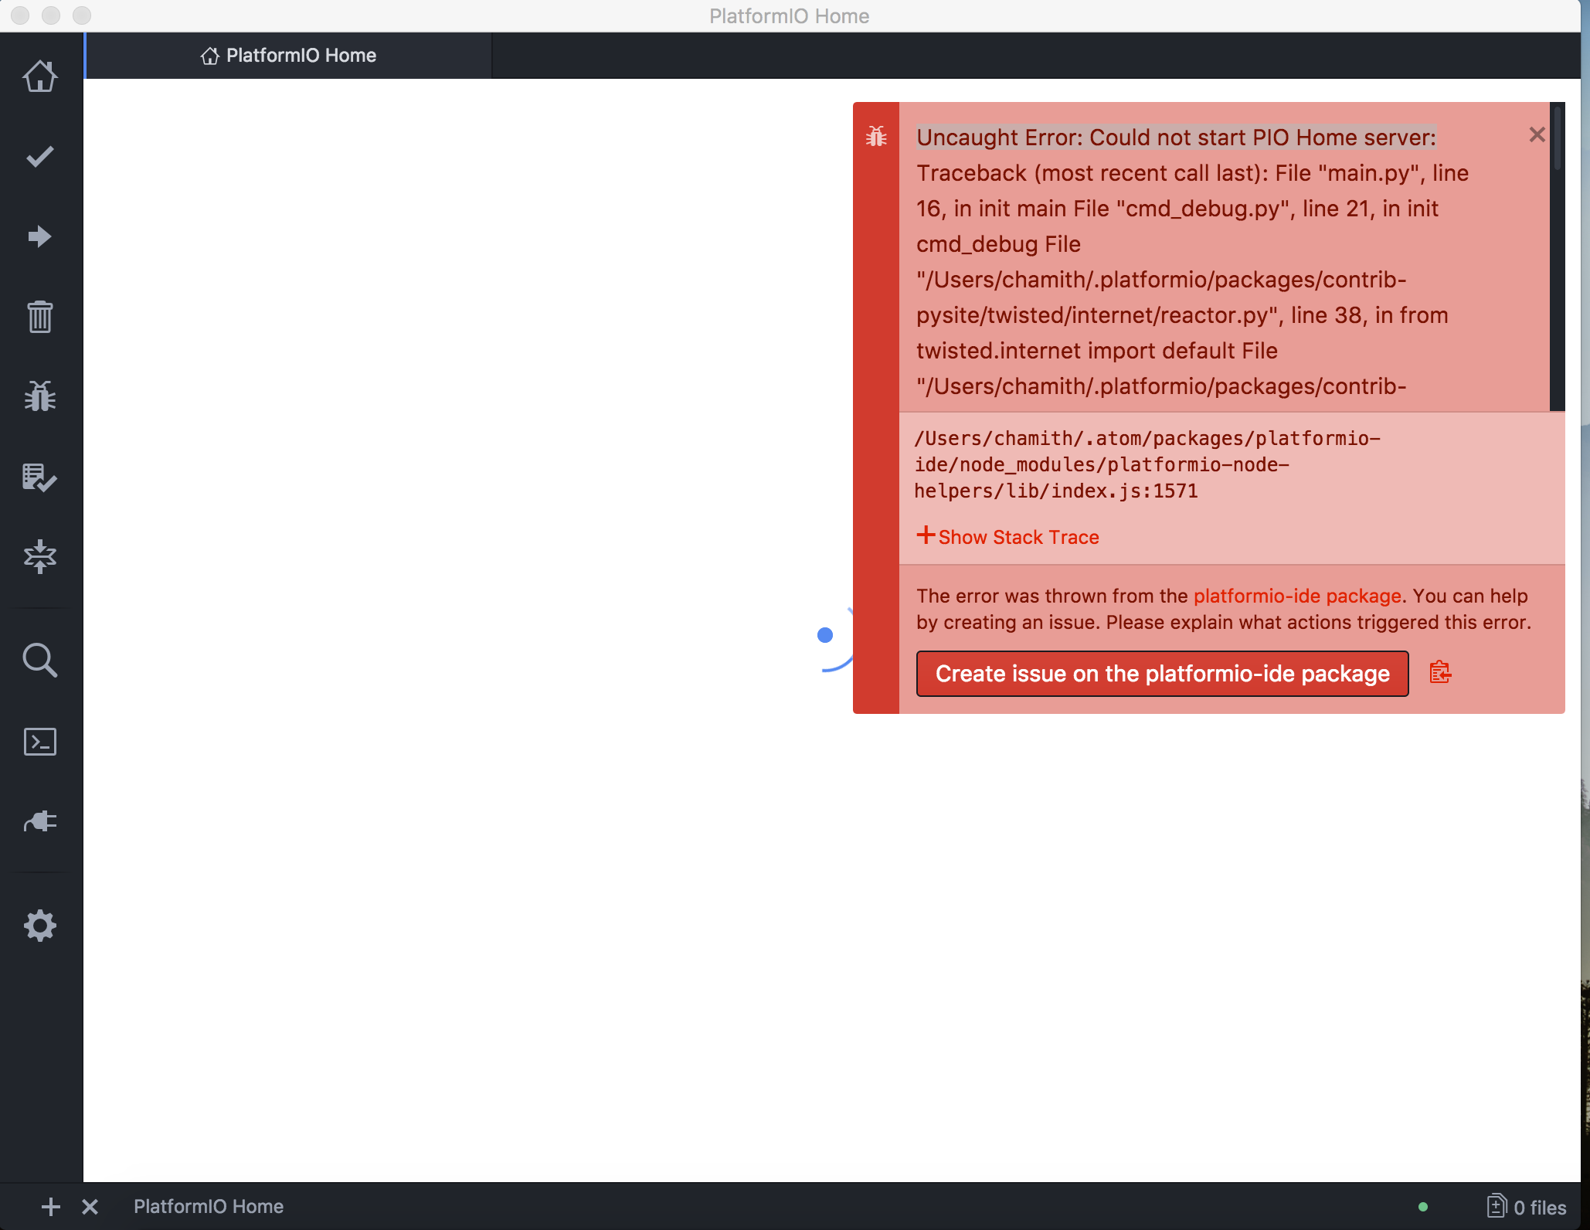Image resolution: width=1590 pixels, height=1230 pixels.
Task: Dismiss the Uncaught Error notification
Action: (x=1536, y=134)
